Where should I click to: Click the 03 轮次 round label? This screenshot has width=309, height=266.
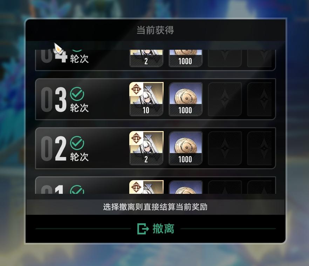tap(65, 100)
